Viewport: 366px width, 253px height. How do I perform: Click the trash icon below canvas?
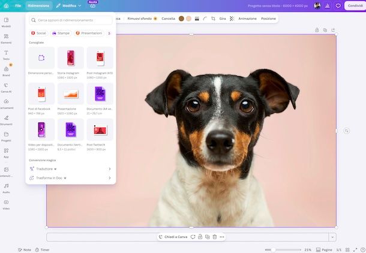[x=215, y=237]
